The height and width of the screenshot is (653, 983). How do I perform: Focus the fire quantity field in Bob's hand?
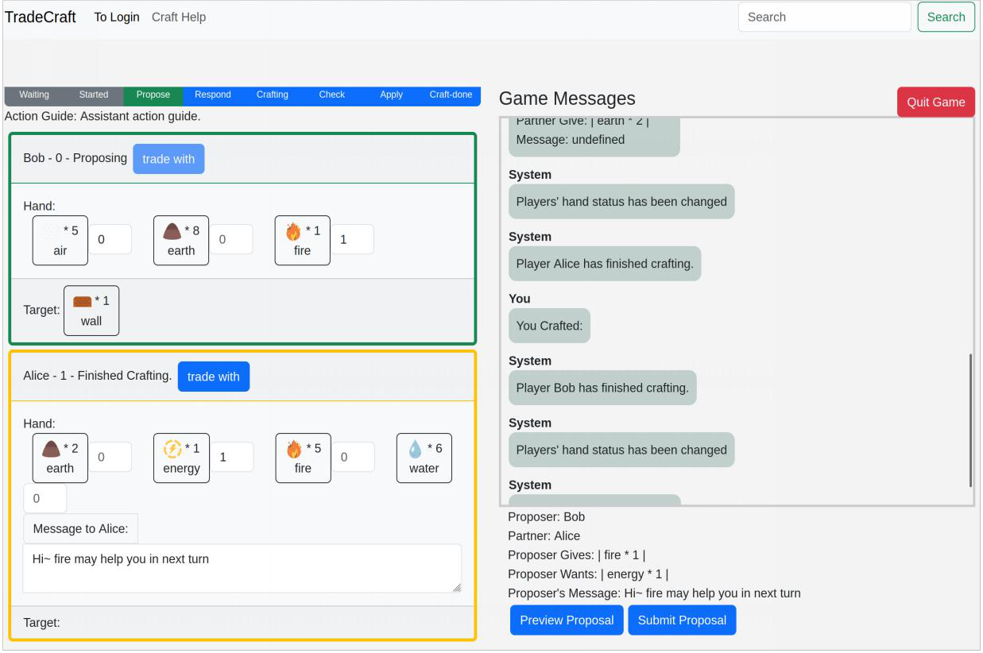(352, 240)
